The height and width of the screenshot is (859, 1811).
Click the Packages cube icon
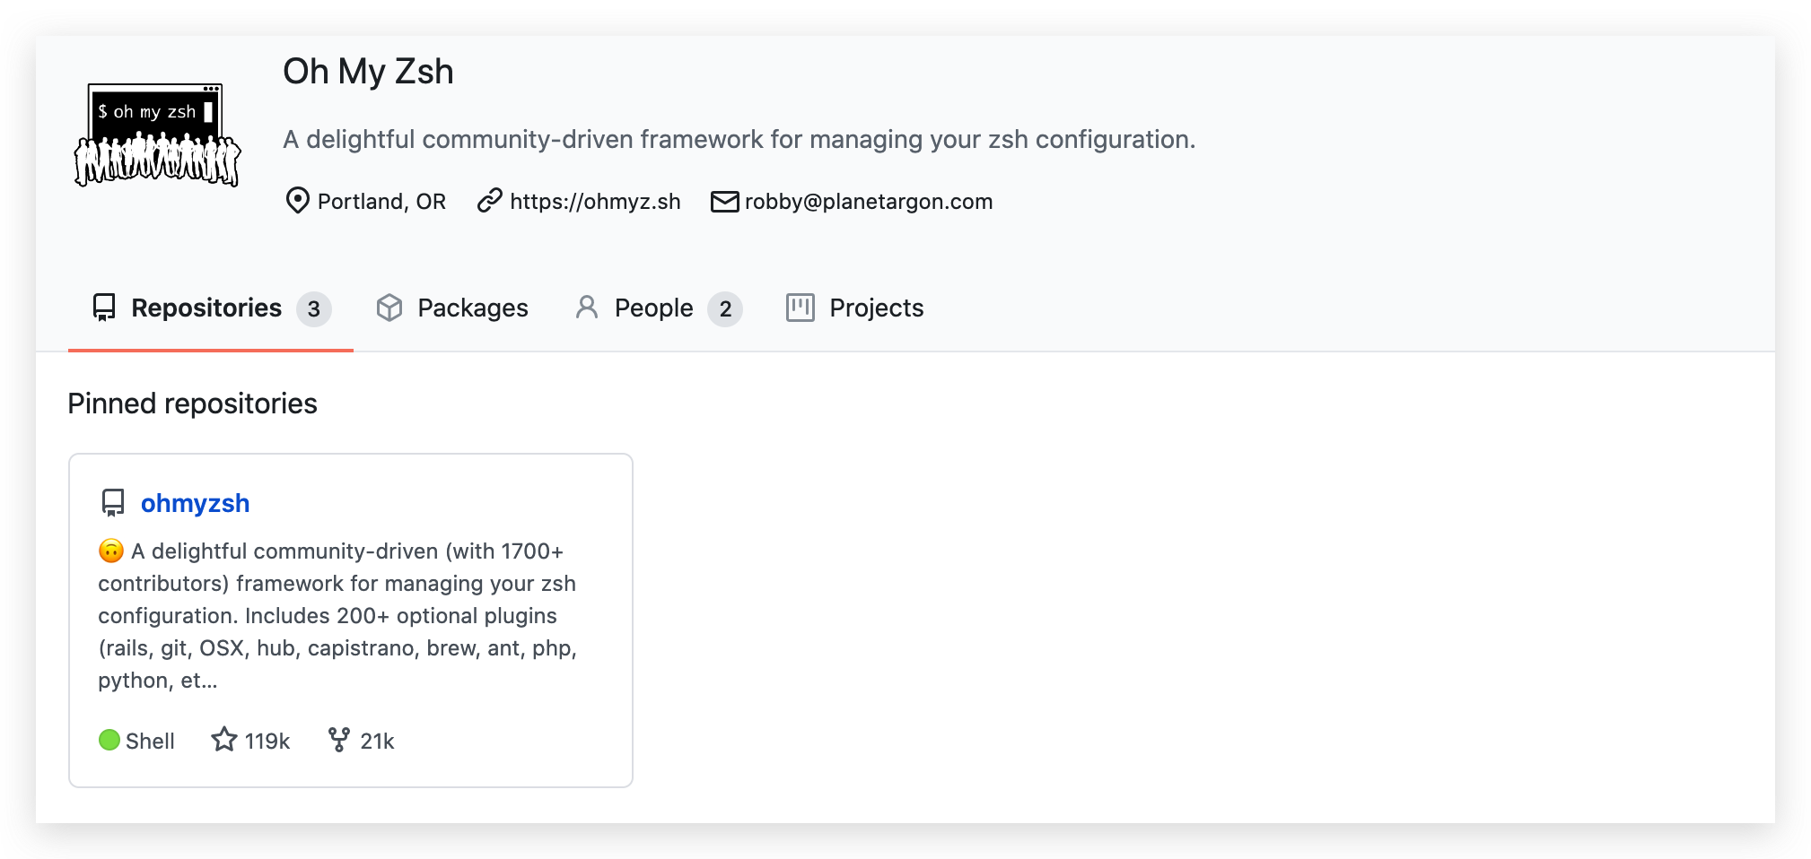point(389,308)
